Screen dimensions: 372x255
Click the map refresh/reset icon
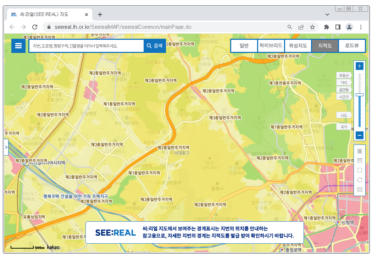click(360, 180)
